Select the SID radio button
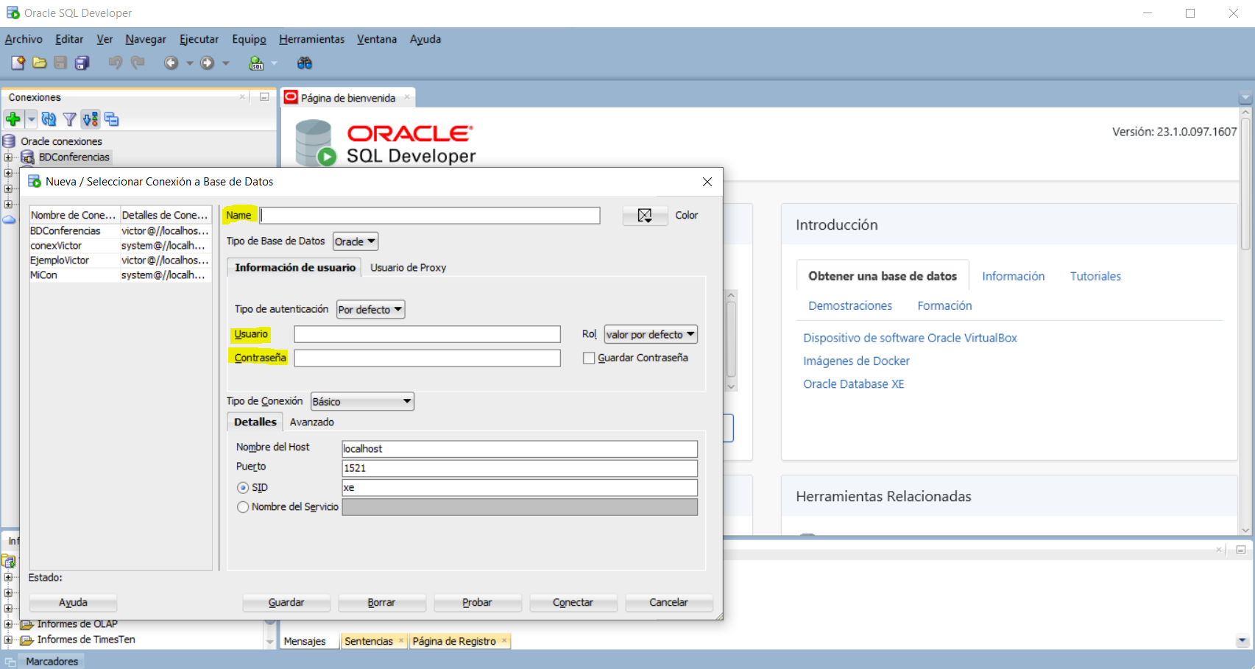Image resolution: width=1255 pixels, height=669 pixels. [243, 488]
